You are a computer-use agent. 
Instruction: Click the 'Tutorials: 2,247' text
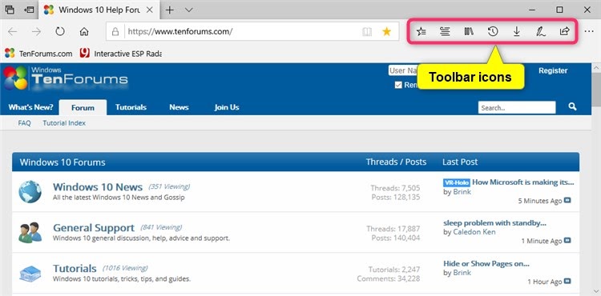pos(394,270)
